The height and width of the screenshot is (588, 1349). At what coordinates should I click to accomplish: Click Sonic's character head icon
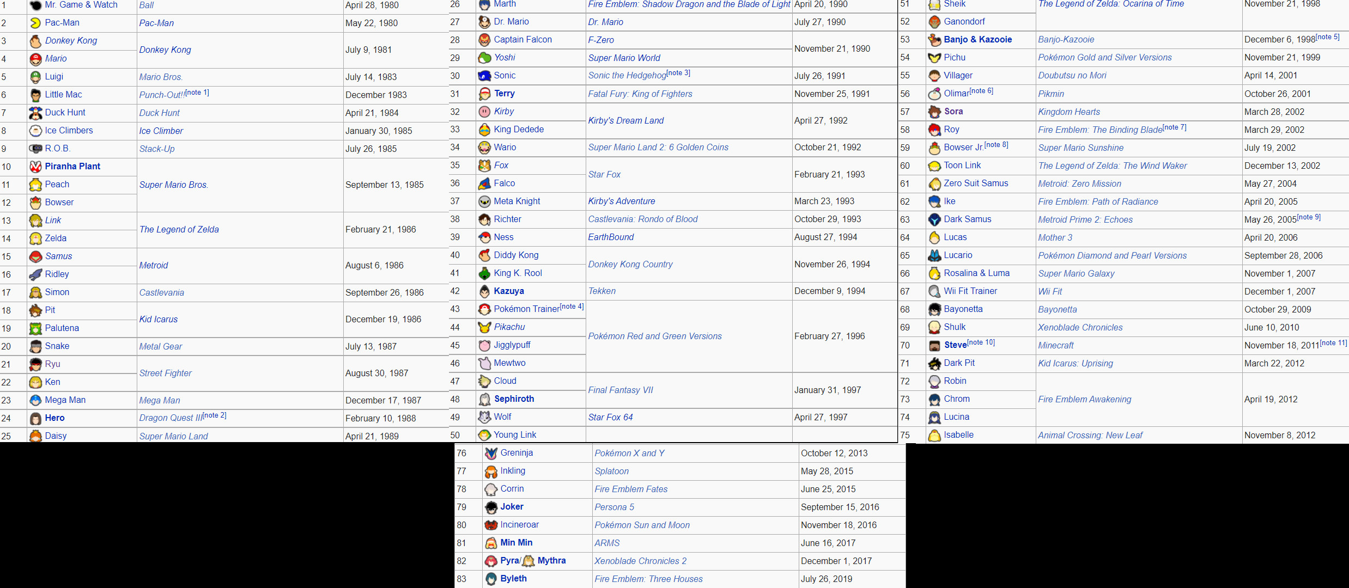click(484, 76)
